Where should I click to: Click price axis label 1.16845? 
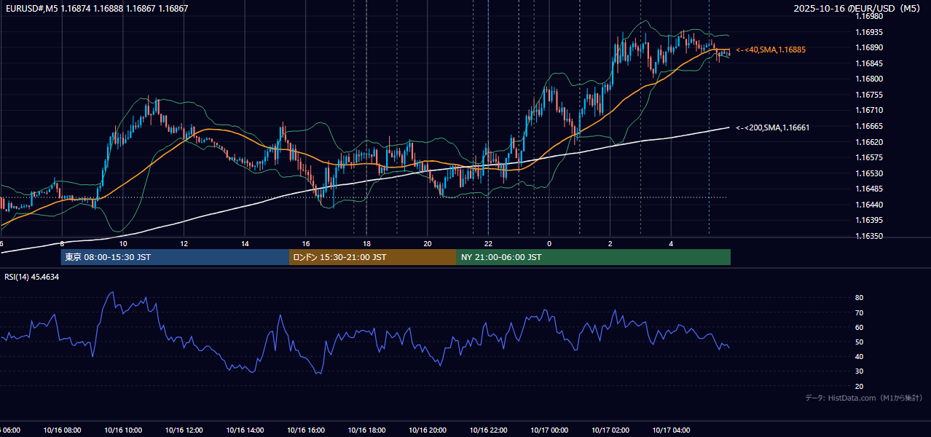870,63
